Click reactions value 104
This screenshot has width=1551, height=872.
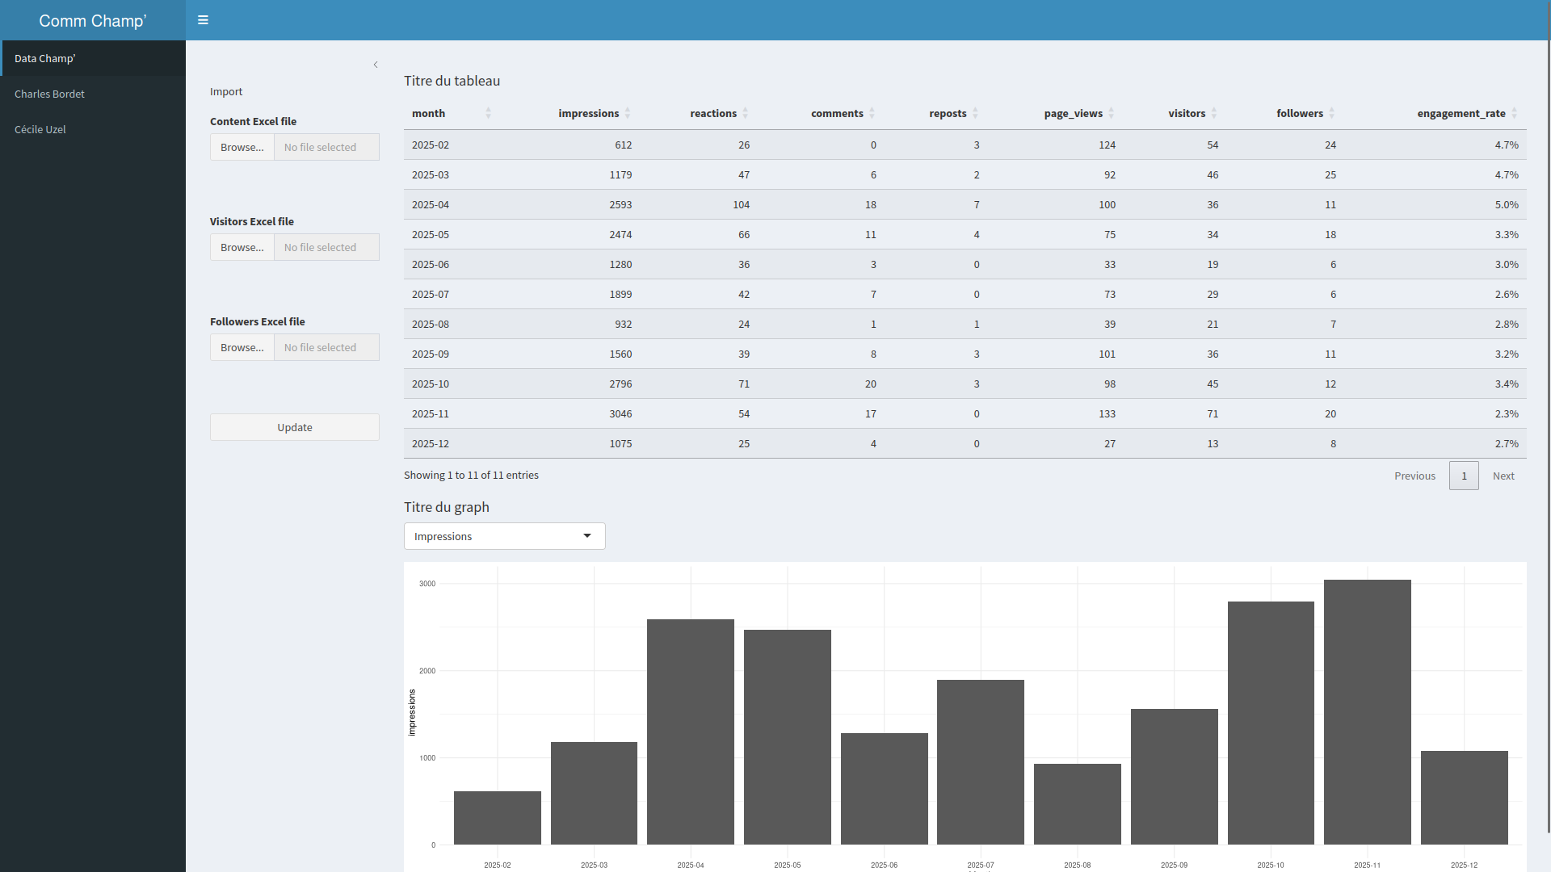click(x=741, y=204)
